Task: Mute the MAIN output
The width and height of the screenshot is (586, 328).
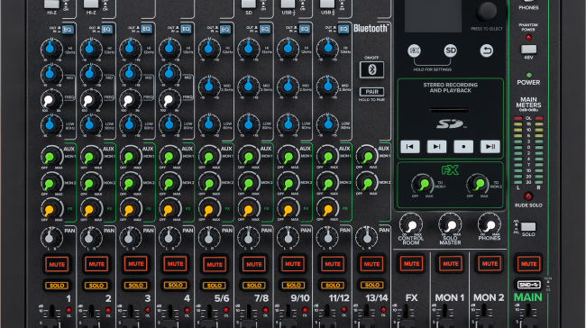Action: click(528, 264)
